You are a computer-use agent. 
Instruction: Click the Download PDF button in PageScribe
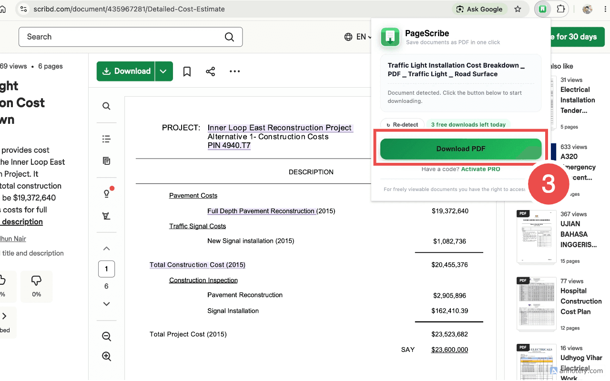(461, 149)
